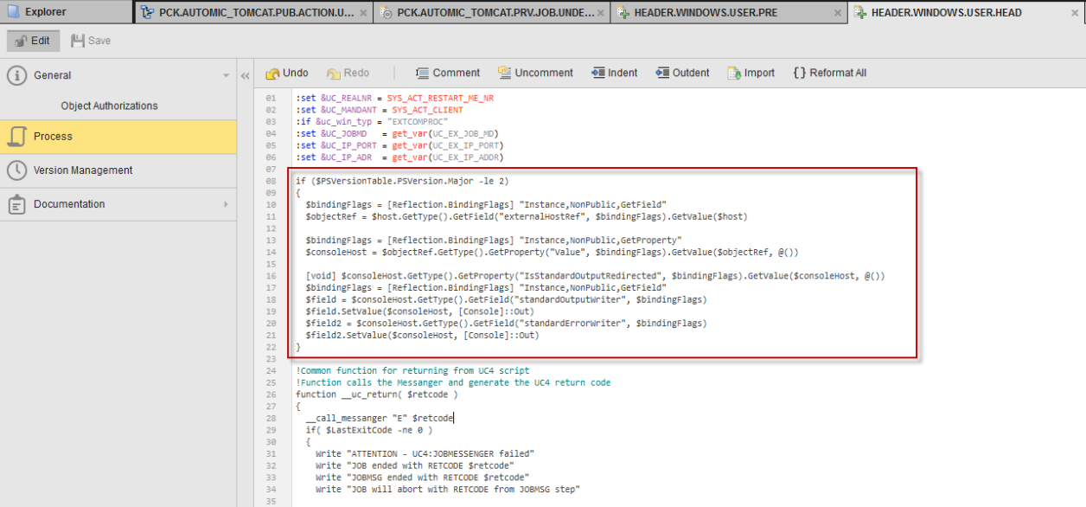Click the info icon next to General
The height and width of the screenshot is (507, 1086).
[x=16, y=75]
